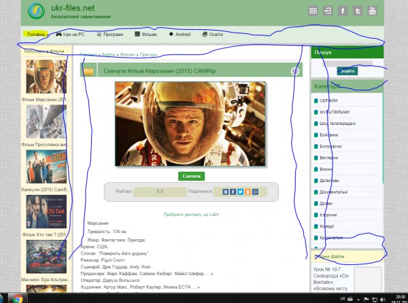Screen dimensions: 408x303
Task: Click the large Martian film still image
Action: pyautogui.click(x=190, y=124)
